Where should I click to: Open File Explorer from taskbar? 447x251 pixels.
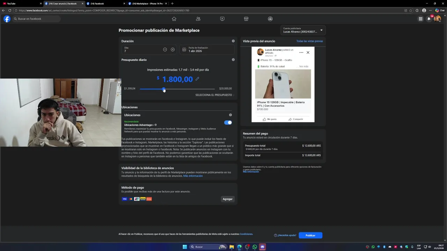point(232,247)
